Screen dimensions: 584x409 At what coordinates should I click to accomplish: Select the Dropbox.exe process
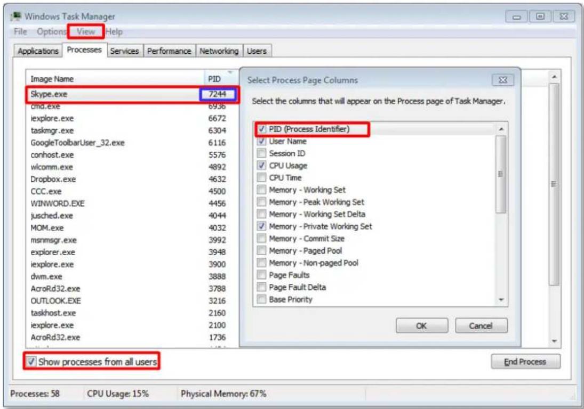[132, 179]
